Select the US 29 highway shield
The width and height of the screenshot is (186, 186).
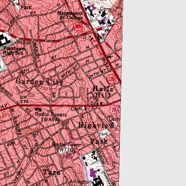pos(114,110)
